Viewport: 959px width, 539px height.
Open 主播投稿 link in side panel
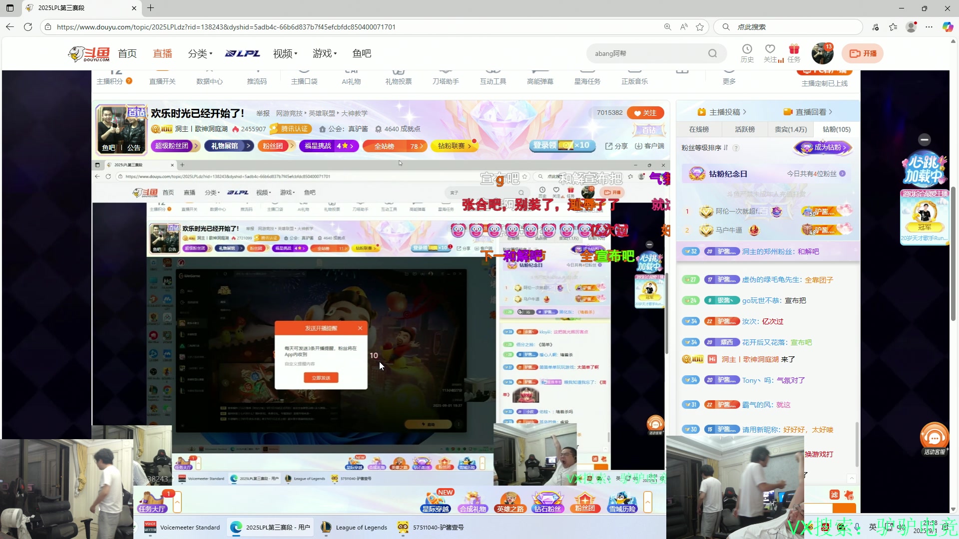722,112
